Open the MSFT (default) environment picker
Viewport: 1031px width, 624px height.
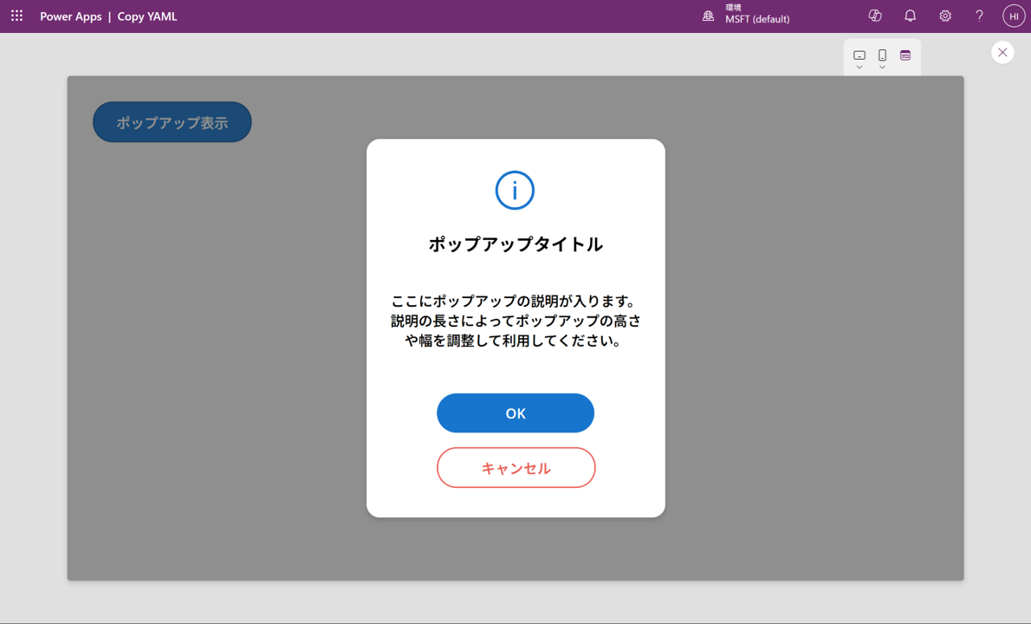(756, 18)
